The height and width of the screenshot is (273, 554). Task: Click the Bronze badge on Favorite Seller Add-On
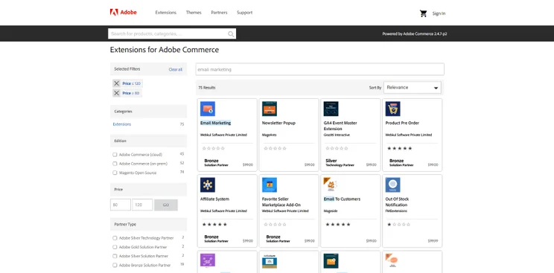(278, 239)
